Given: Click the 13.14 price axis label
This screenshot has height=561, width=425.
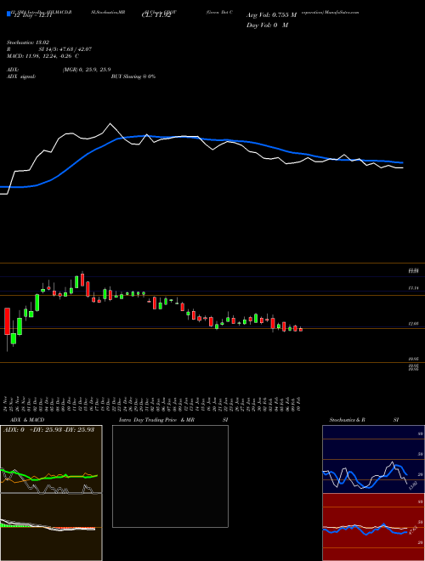Looking at the screenshot, I should click(x=414, y=287).
